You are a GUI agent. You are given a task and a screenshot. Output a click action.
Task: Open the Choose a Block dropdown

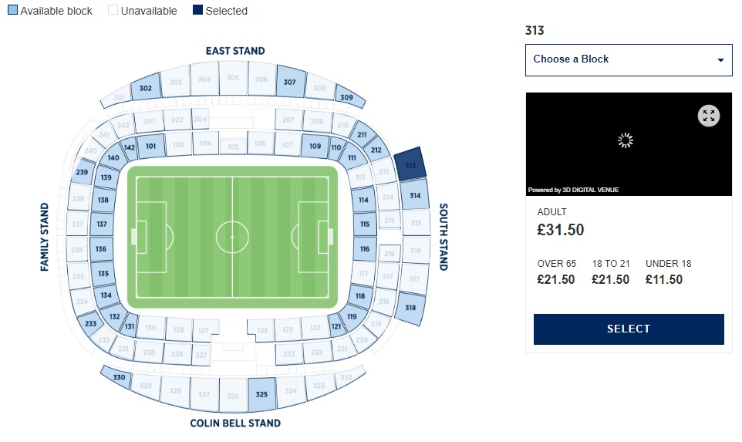[x=628, y=59]
